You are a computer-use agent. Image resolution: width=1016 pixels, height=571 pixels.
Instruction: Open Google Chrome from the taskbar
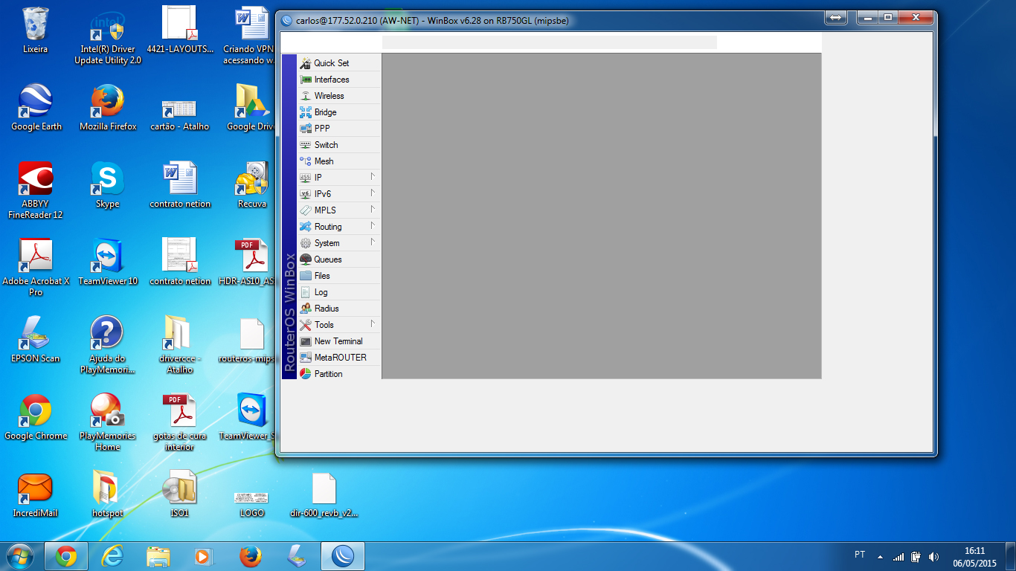pyautogui.click(x=65, y=556)
